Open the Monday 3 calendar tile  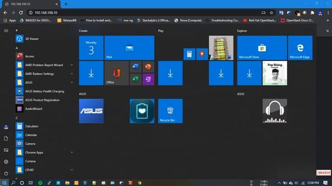[x=91, y=48]
